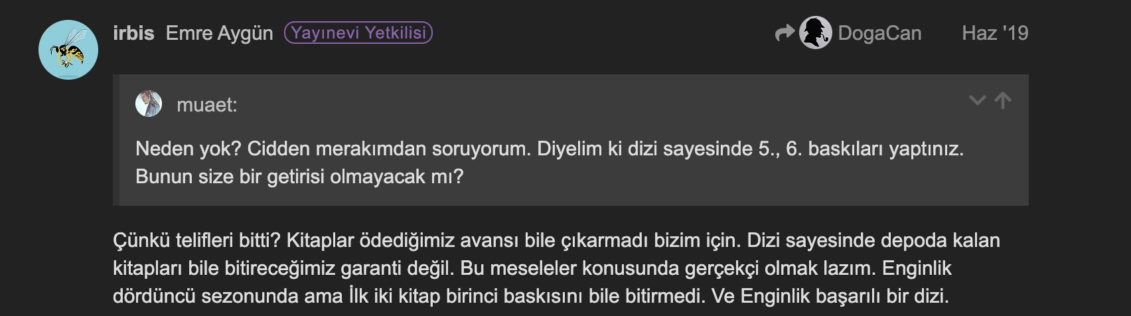Select the Yayınevi Yetkilisi badge
The width and height of the screenshot is (1131, 316).
coord(358,33)
